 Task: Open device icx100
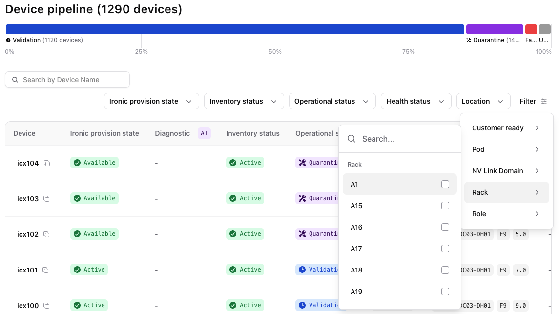tap(28, 306)
